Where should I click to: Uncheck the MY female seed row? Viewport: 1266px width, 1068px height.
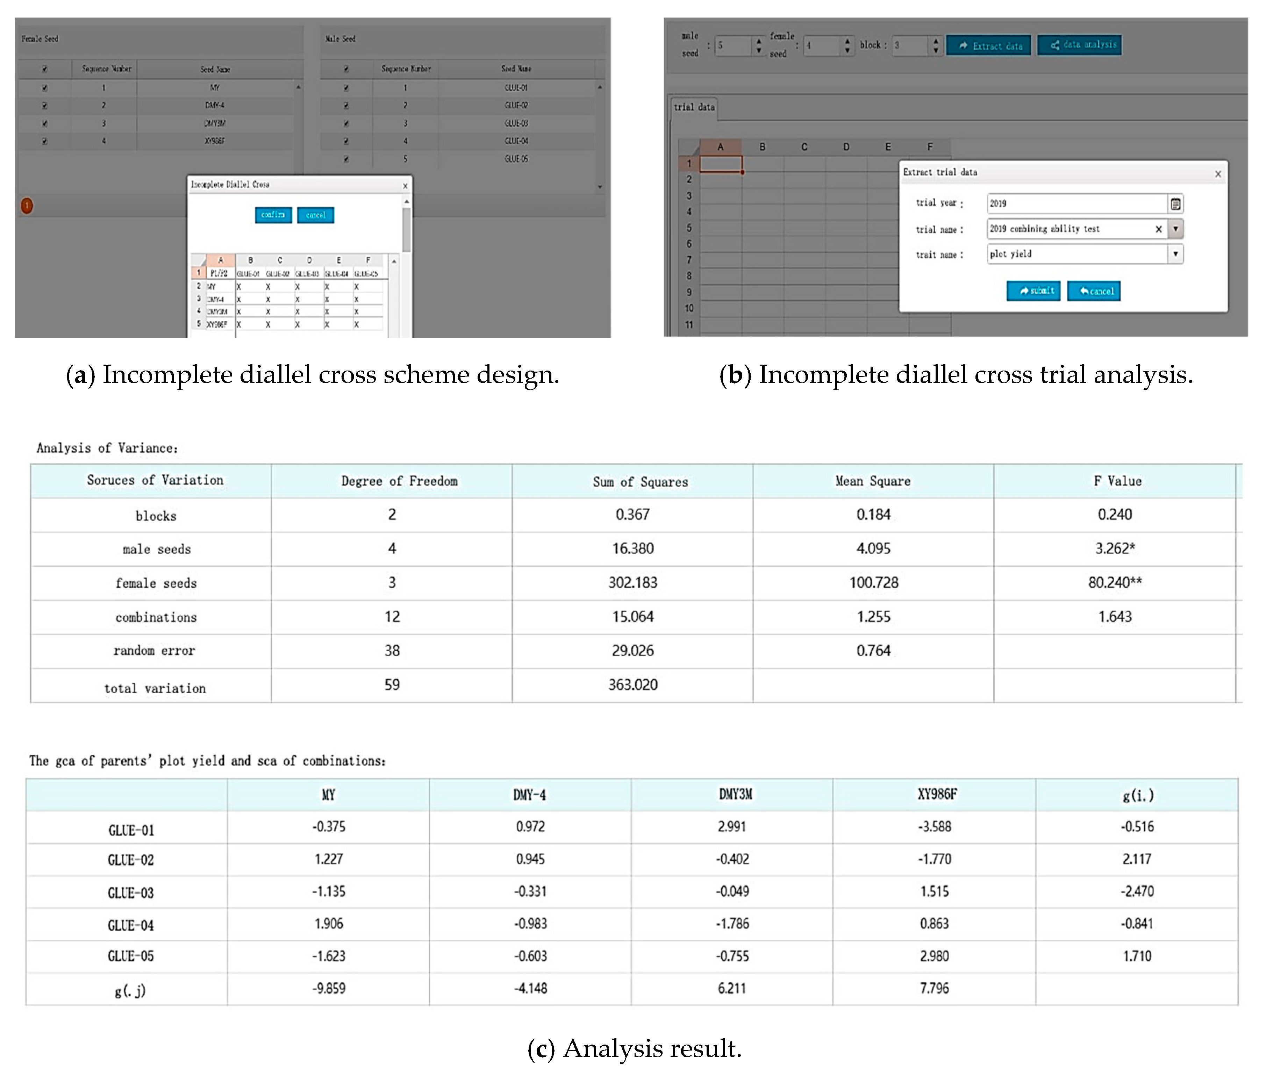pos(45,88)
